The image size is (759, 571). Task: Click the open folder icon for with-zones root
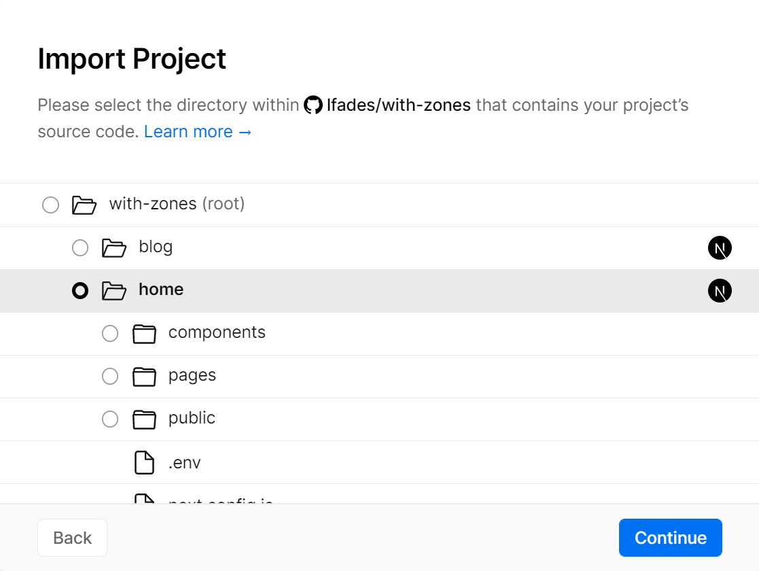84,205
